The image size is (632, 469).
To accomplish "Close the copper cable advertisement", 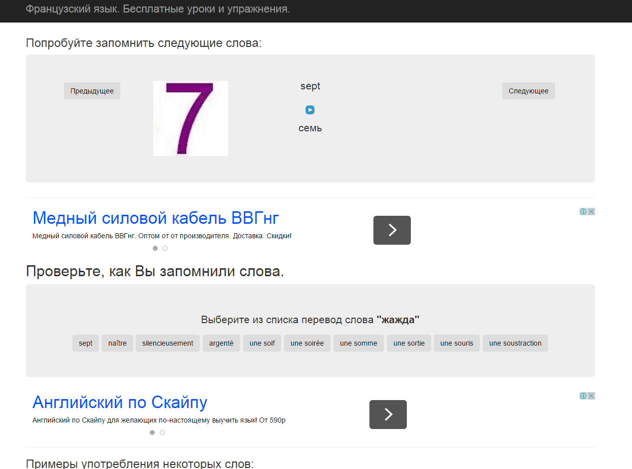I will [x=591, y=212].
